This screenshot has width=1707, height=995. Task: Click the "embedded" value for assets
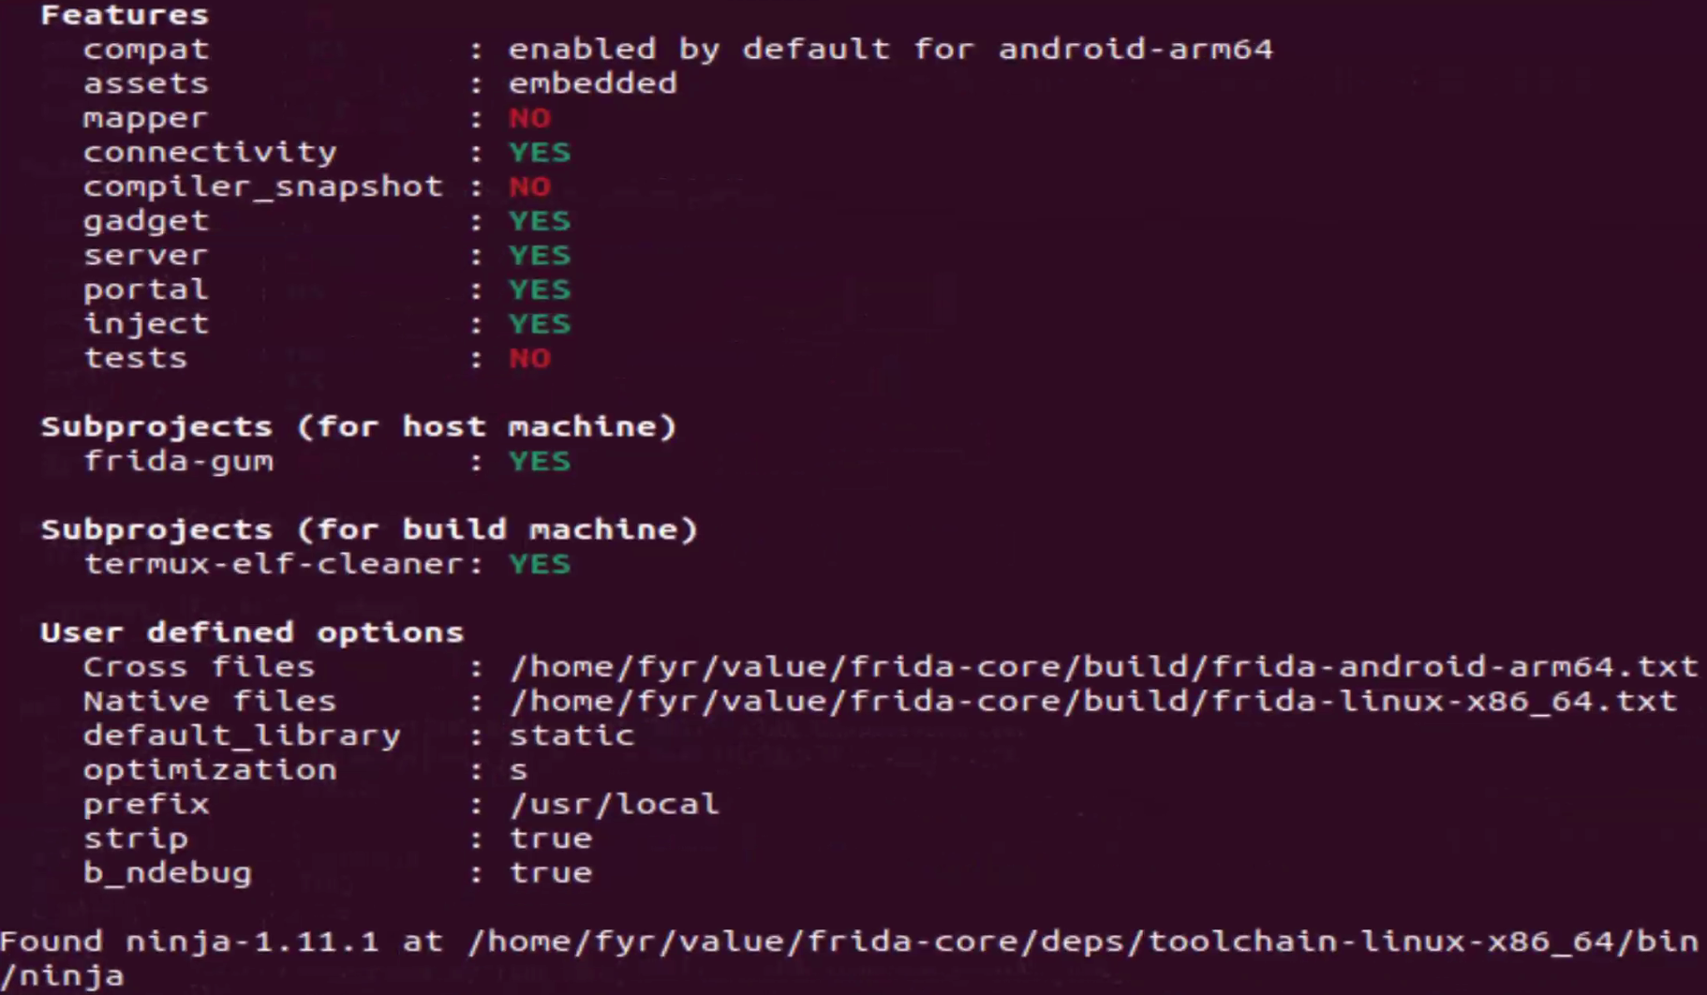coord(592,83)
